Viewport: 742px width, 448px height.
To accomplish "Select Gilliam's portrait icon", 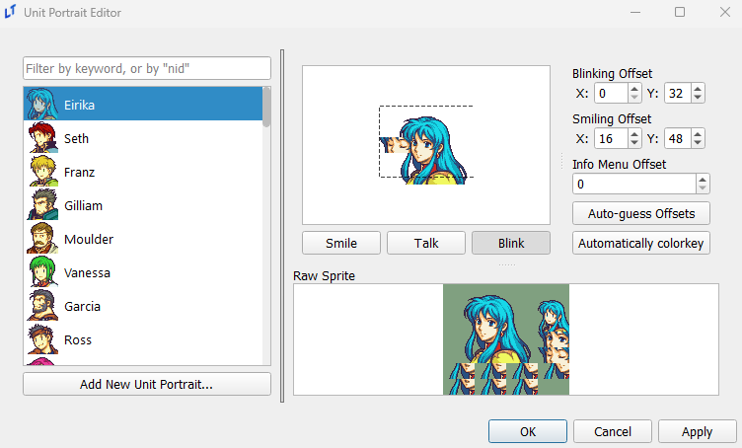I will tap(42, 205).
